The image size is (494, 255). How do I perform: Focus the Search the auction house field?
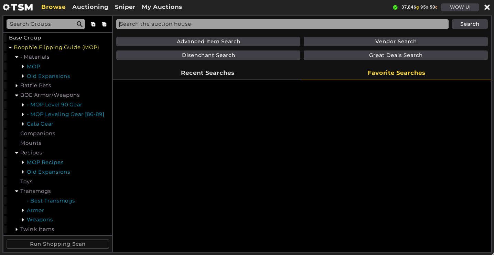[x=282, y=24]
